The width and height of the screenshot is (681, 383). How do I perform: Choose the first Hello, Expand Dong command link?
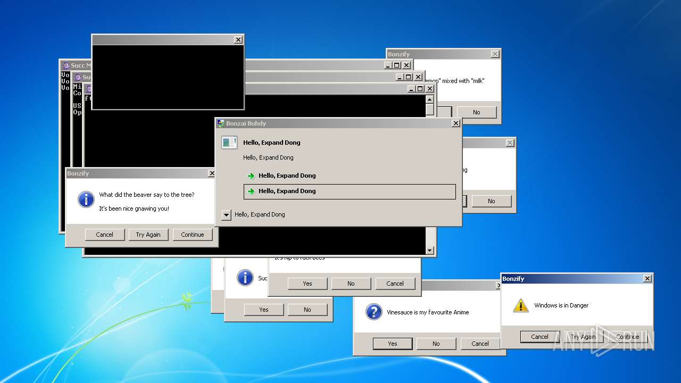tap(350, 176)
